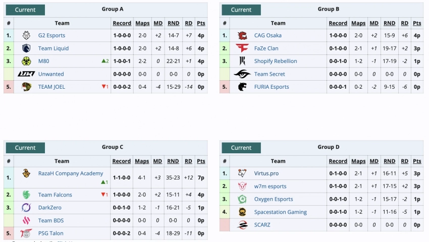Click the FURIA Esports panther logo
This screenshot has width=429, height=242.
[242, 87]
